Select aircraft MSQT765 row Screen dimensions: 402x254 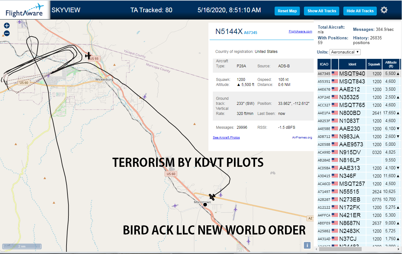(x=359, y=105)
